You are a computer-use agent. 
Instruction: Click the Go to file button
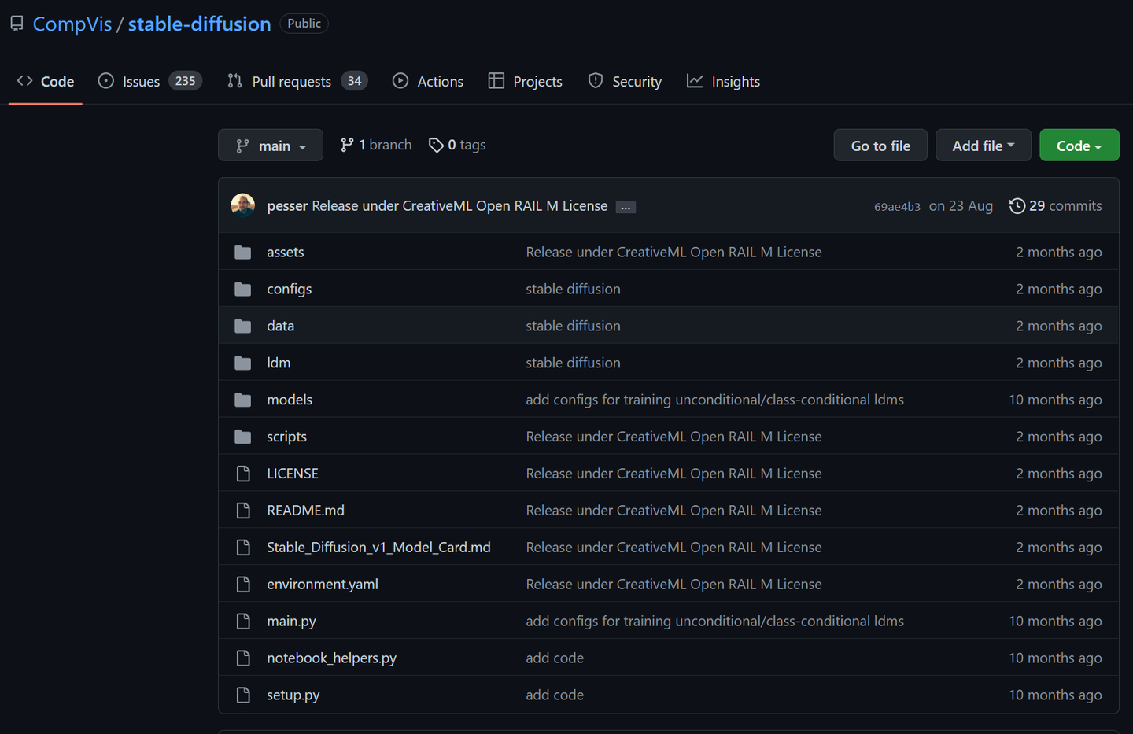click(880, 146)
